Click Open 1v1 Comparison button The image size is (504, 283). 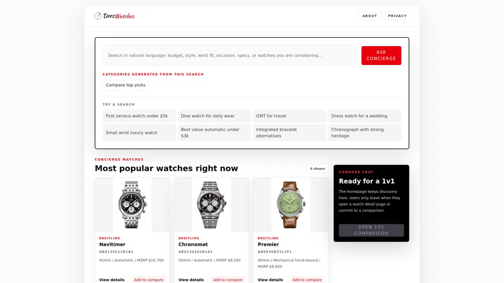point(371,230)
